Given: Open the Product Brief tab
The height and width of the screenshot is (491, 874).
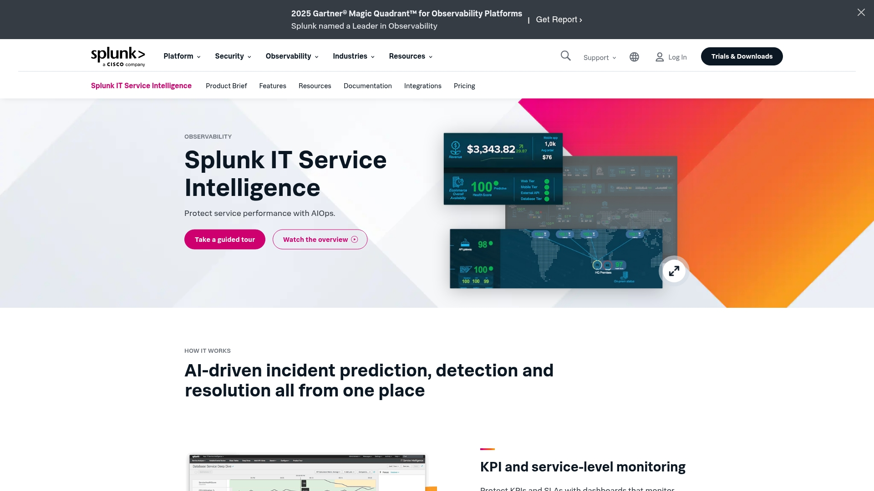Looking at the screenshot, I should pyautogui.click(x=226, y=86).
